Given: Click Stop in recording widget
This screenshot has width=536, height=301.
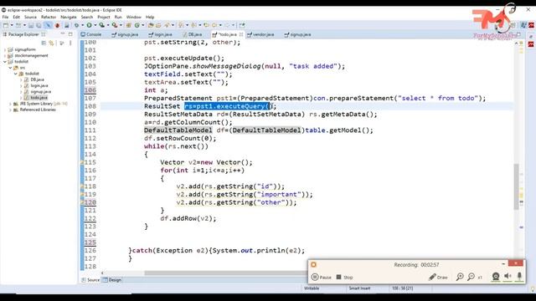Looking at the screenshot, I should [x=344, y=277].
